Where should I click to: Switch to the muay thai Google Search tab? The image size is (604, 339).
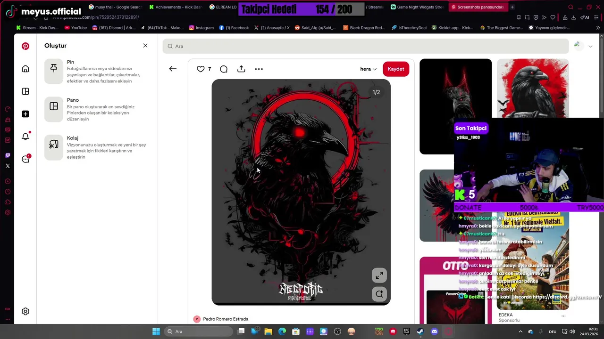coord(115,7)
